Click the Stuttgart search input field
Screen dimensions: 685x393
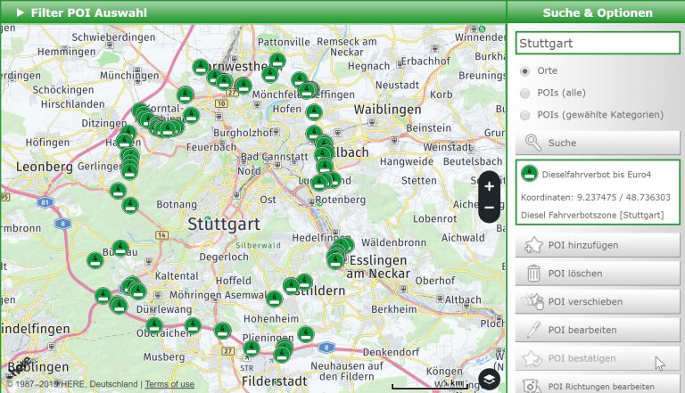(x=598, y=44)
